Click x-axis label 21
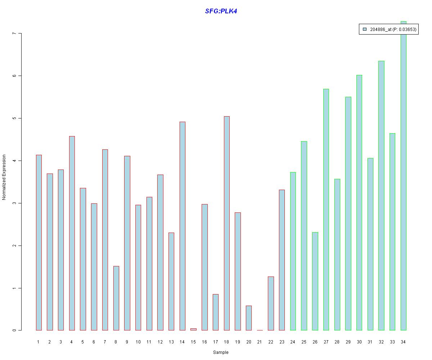 260,342
